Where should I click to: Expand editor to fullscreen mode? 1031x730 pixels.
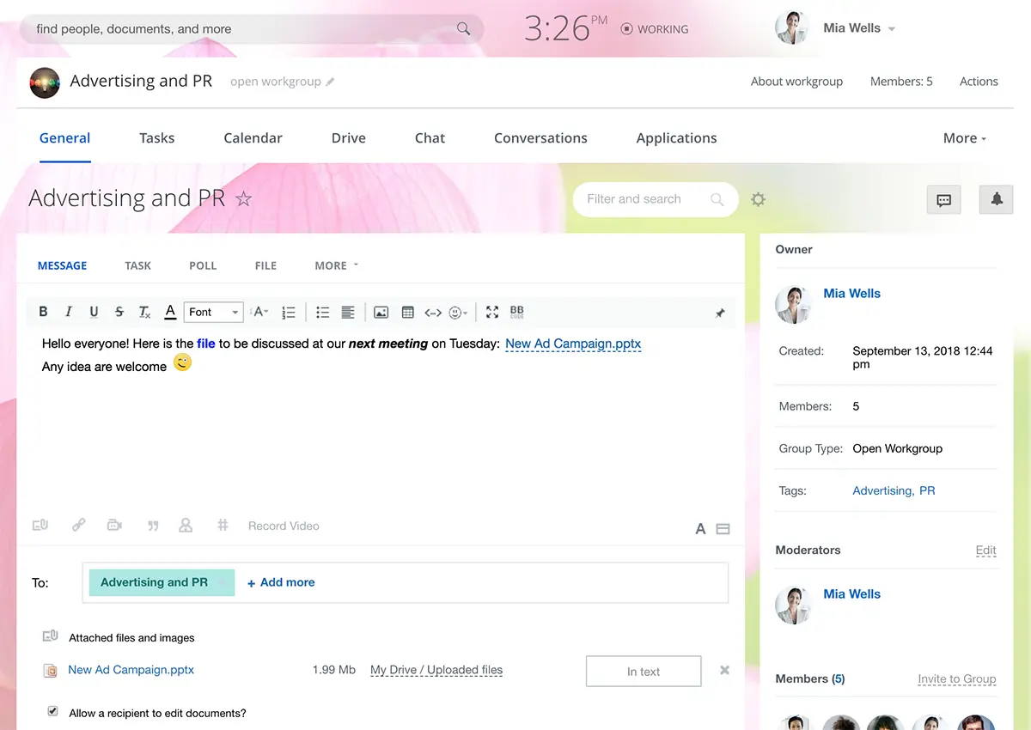pyautogui.click(x=492, y=313)
